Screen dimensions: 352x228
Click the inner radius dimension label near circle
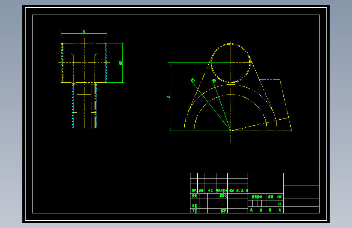(214, 80)
